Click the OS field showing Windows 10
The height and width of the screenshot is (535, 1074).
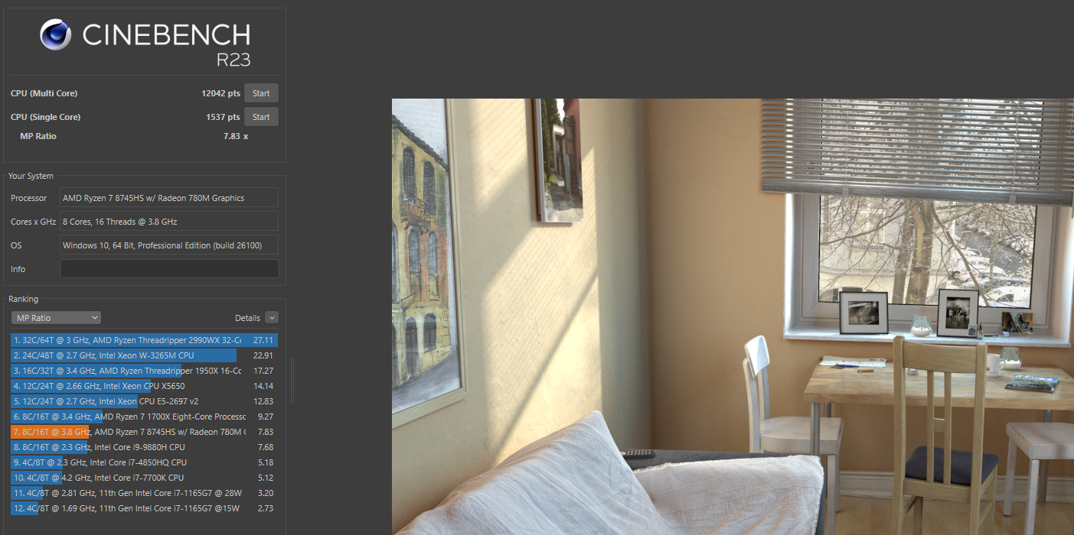tap(169, 245)
